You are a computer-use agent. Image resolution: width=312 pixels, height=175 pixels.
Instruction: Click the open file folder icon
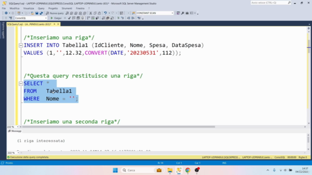(32, 13)
